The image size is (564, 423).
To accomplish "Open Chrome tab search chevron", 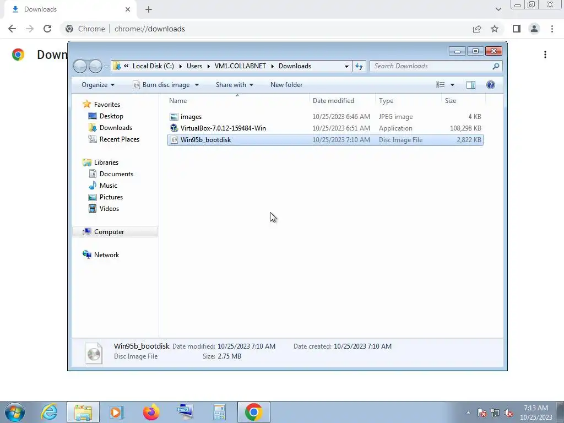I will tap(498, 9).
